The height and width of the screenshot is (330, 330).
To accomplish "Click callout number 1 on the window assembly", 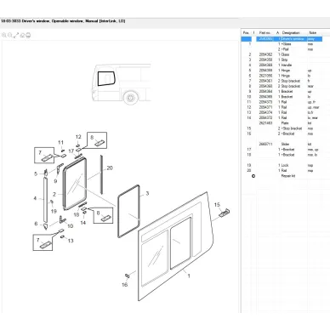I will click(189, 276).
